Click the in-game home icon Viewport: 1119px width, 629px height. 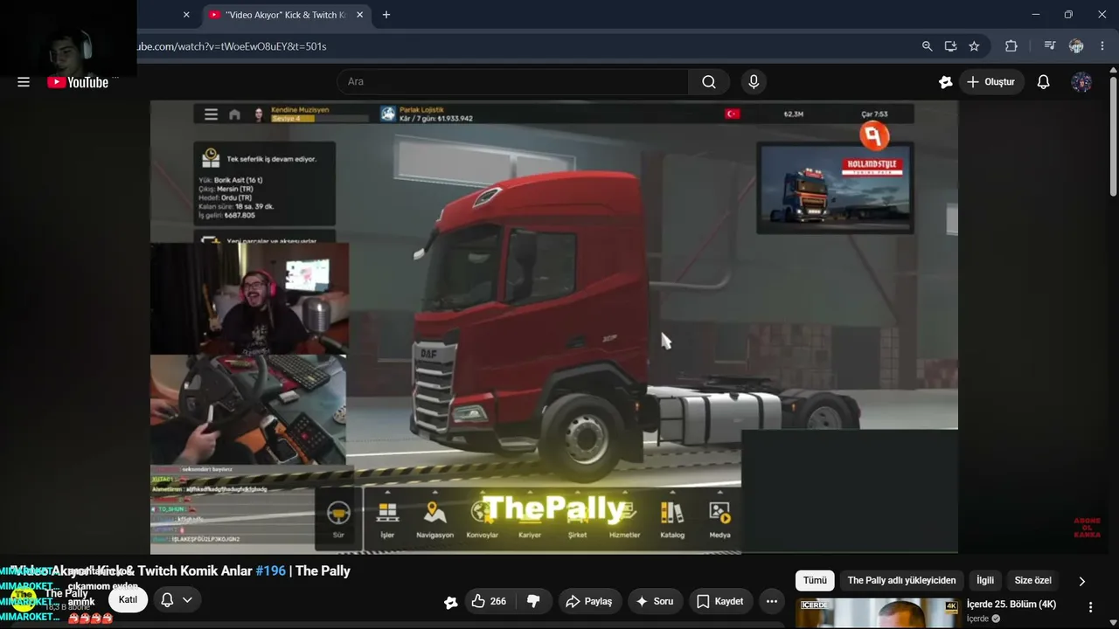tap(234, 114)
